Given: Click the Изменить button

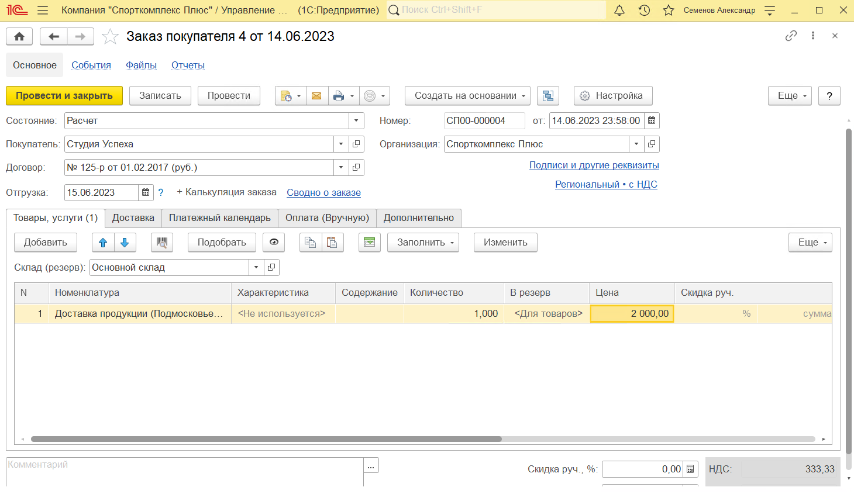Looking at the screenshot, I should coord(505,243).
